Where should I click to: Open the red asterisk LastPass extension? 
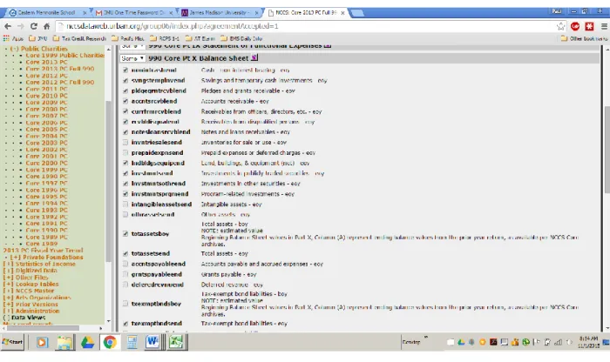tap(589, 26)
